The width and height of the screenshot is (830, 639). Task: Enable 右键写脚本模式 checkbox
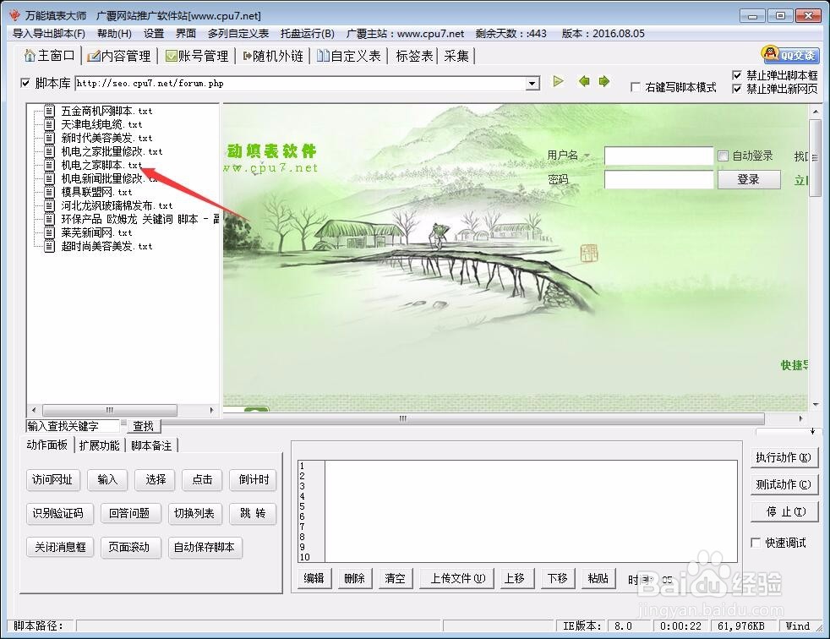(636, 87)
